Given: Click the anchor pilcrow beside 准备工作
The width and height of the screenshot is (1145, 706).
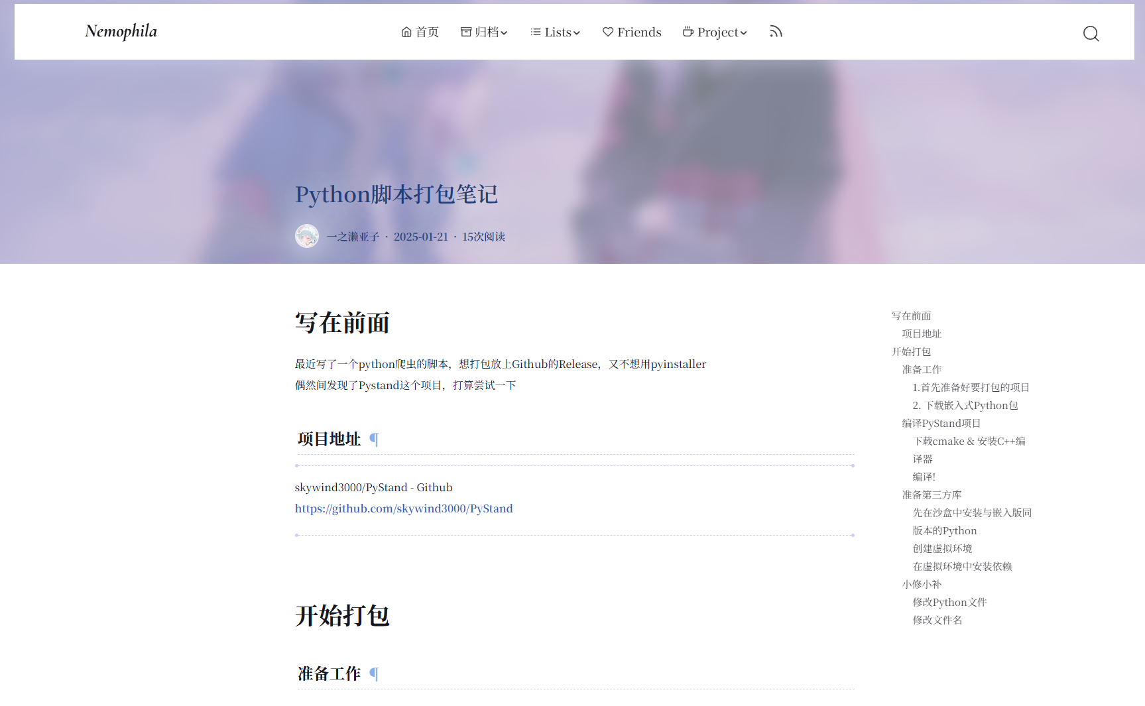Looking at the screenshot, I should (374, 674).
